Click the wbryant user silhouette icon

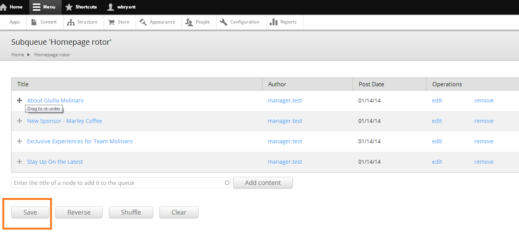click(111, 7)
